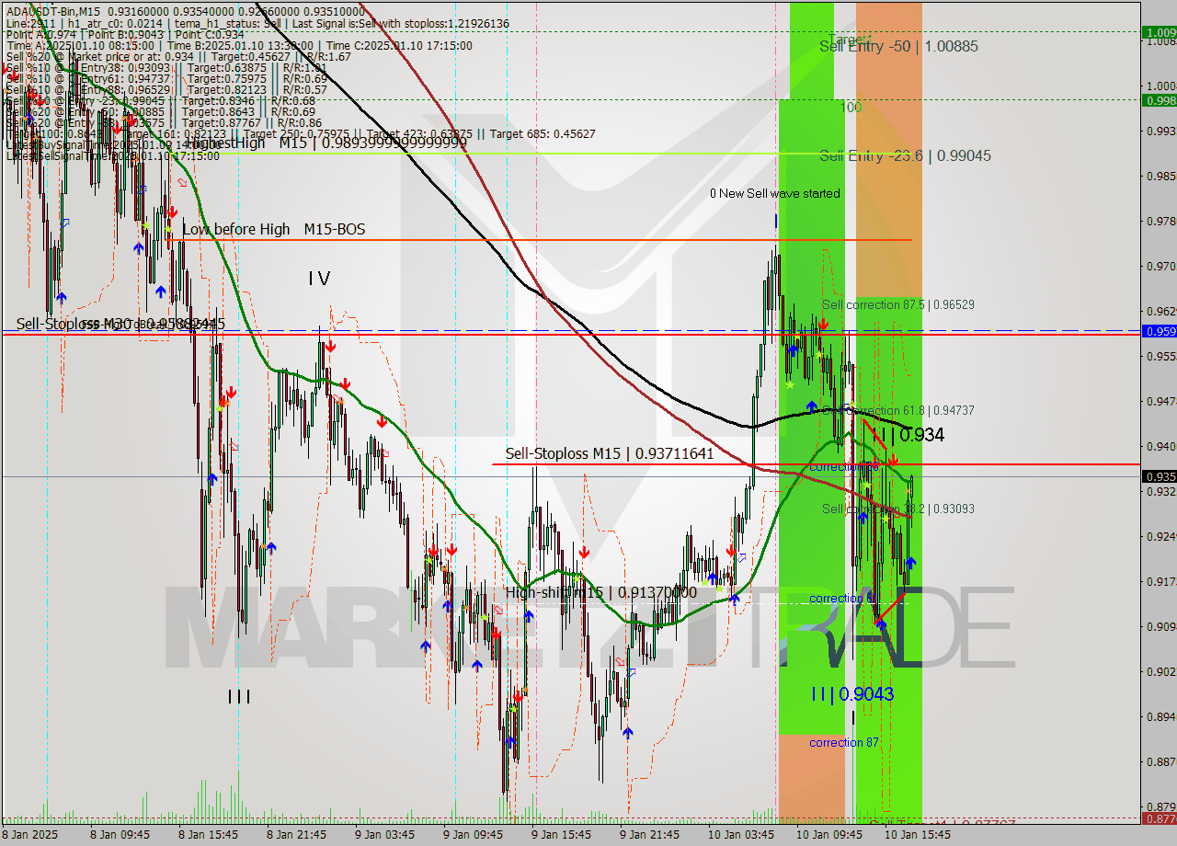Click the '8 Jan 2025' time axis label

(x=30, y=835)
